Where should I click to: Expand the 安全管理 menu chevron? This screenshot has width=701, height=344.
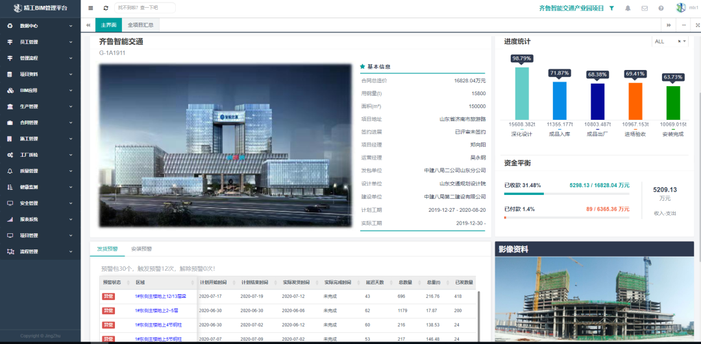pos(71,203)
